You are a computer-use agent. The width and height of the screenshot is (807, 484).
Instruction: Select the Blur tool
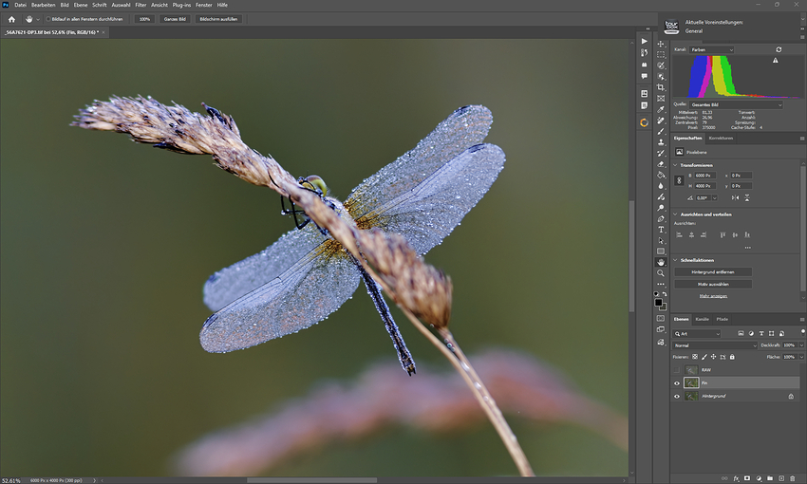(x=661, y=186)
